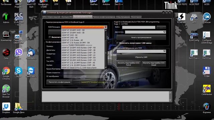Click the Файл path input field
This screenshot has height=120, width=214.
(x=139, y=27)
